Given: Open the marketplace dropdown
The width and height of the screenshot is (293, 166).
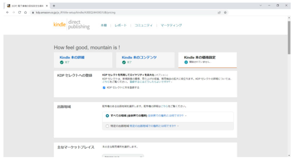Looking at the screenshot, I should click(x=123, y=156).
